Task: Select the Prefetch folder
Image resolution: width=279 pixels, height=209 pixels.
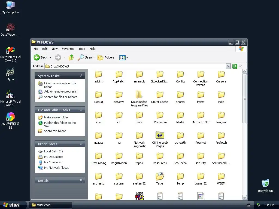Action: 221,138
